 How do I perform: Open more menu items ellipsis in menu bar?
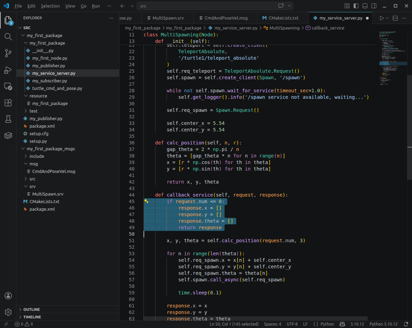coord(109,6)
